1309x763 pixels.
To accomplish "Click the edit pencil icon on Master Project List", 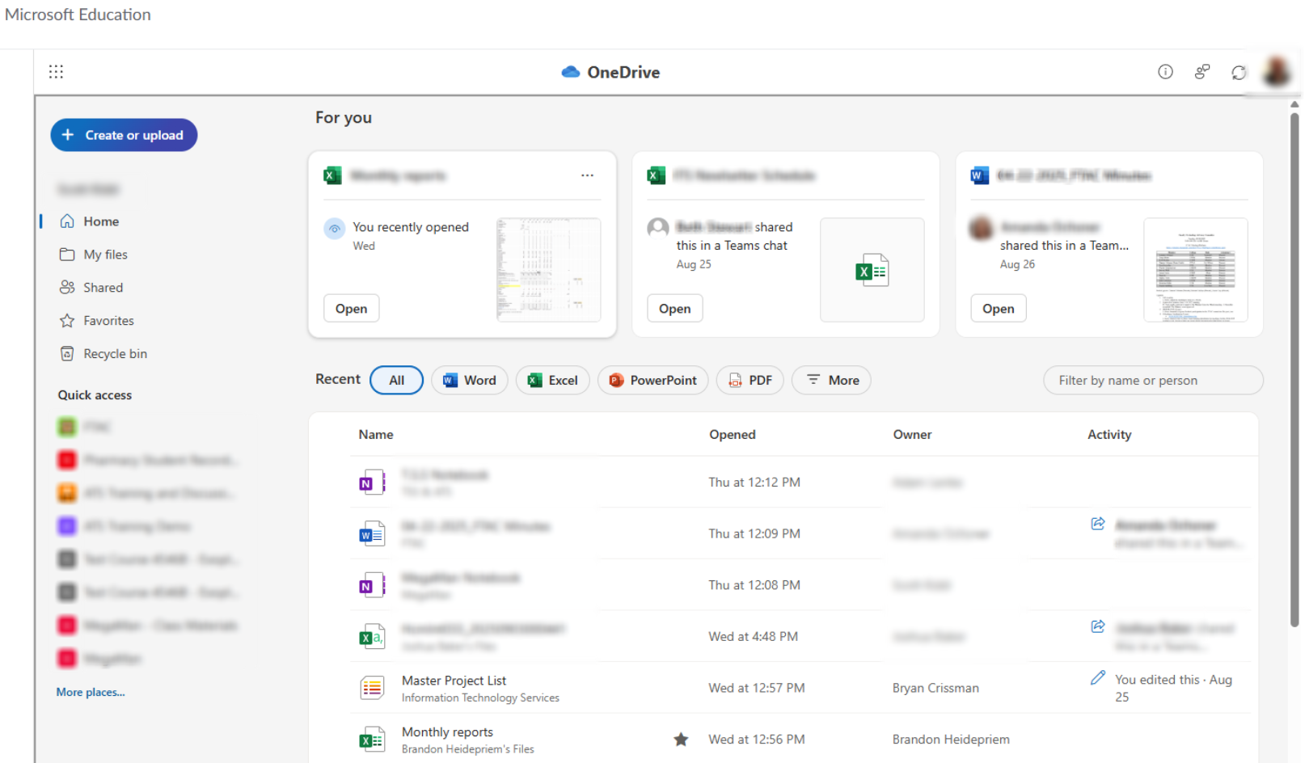I will (x=1098, y=678).
